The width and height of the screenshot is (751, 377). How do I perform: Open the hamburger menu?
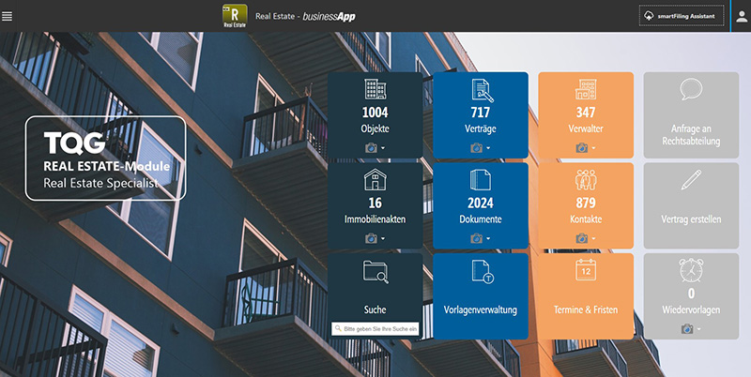(8, 16)
